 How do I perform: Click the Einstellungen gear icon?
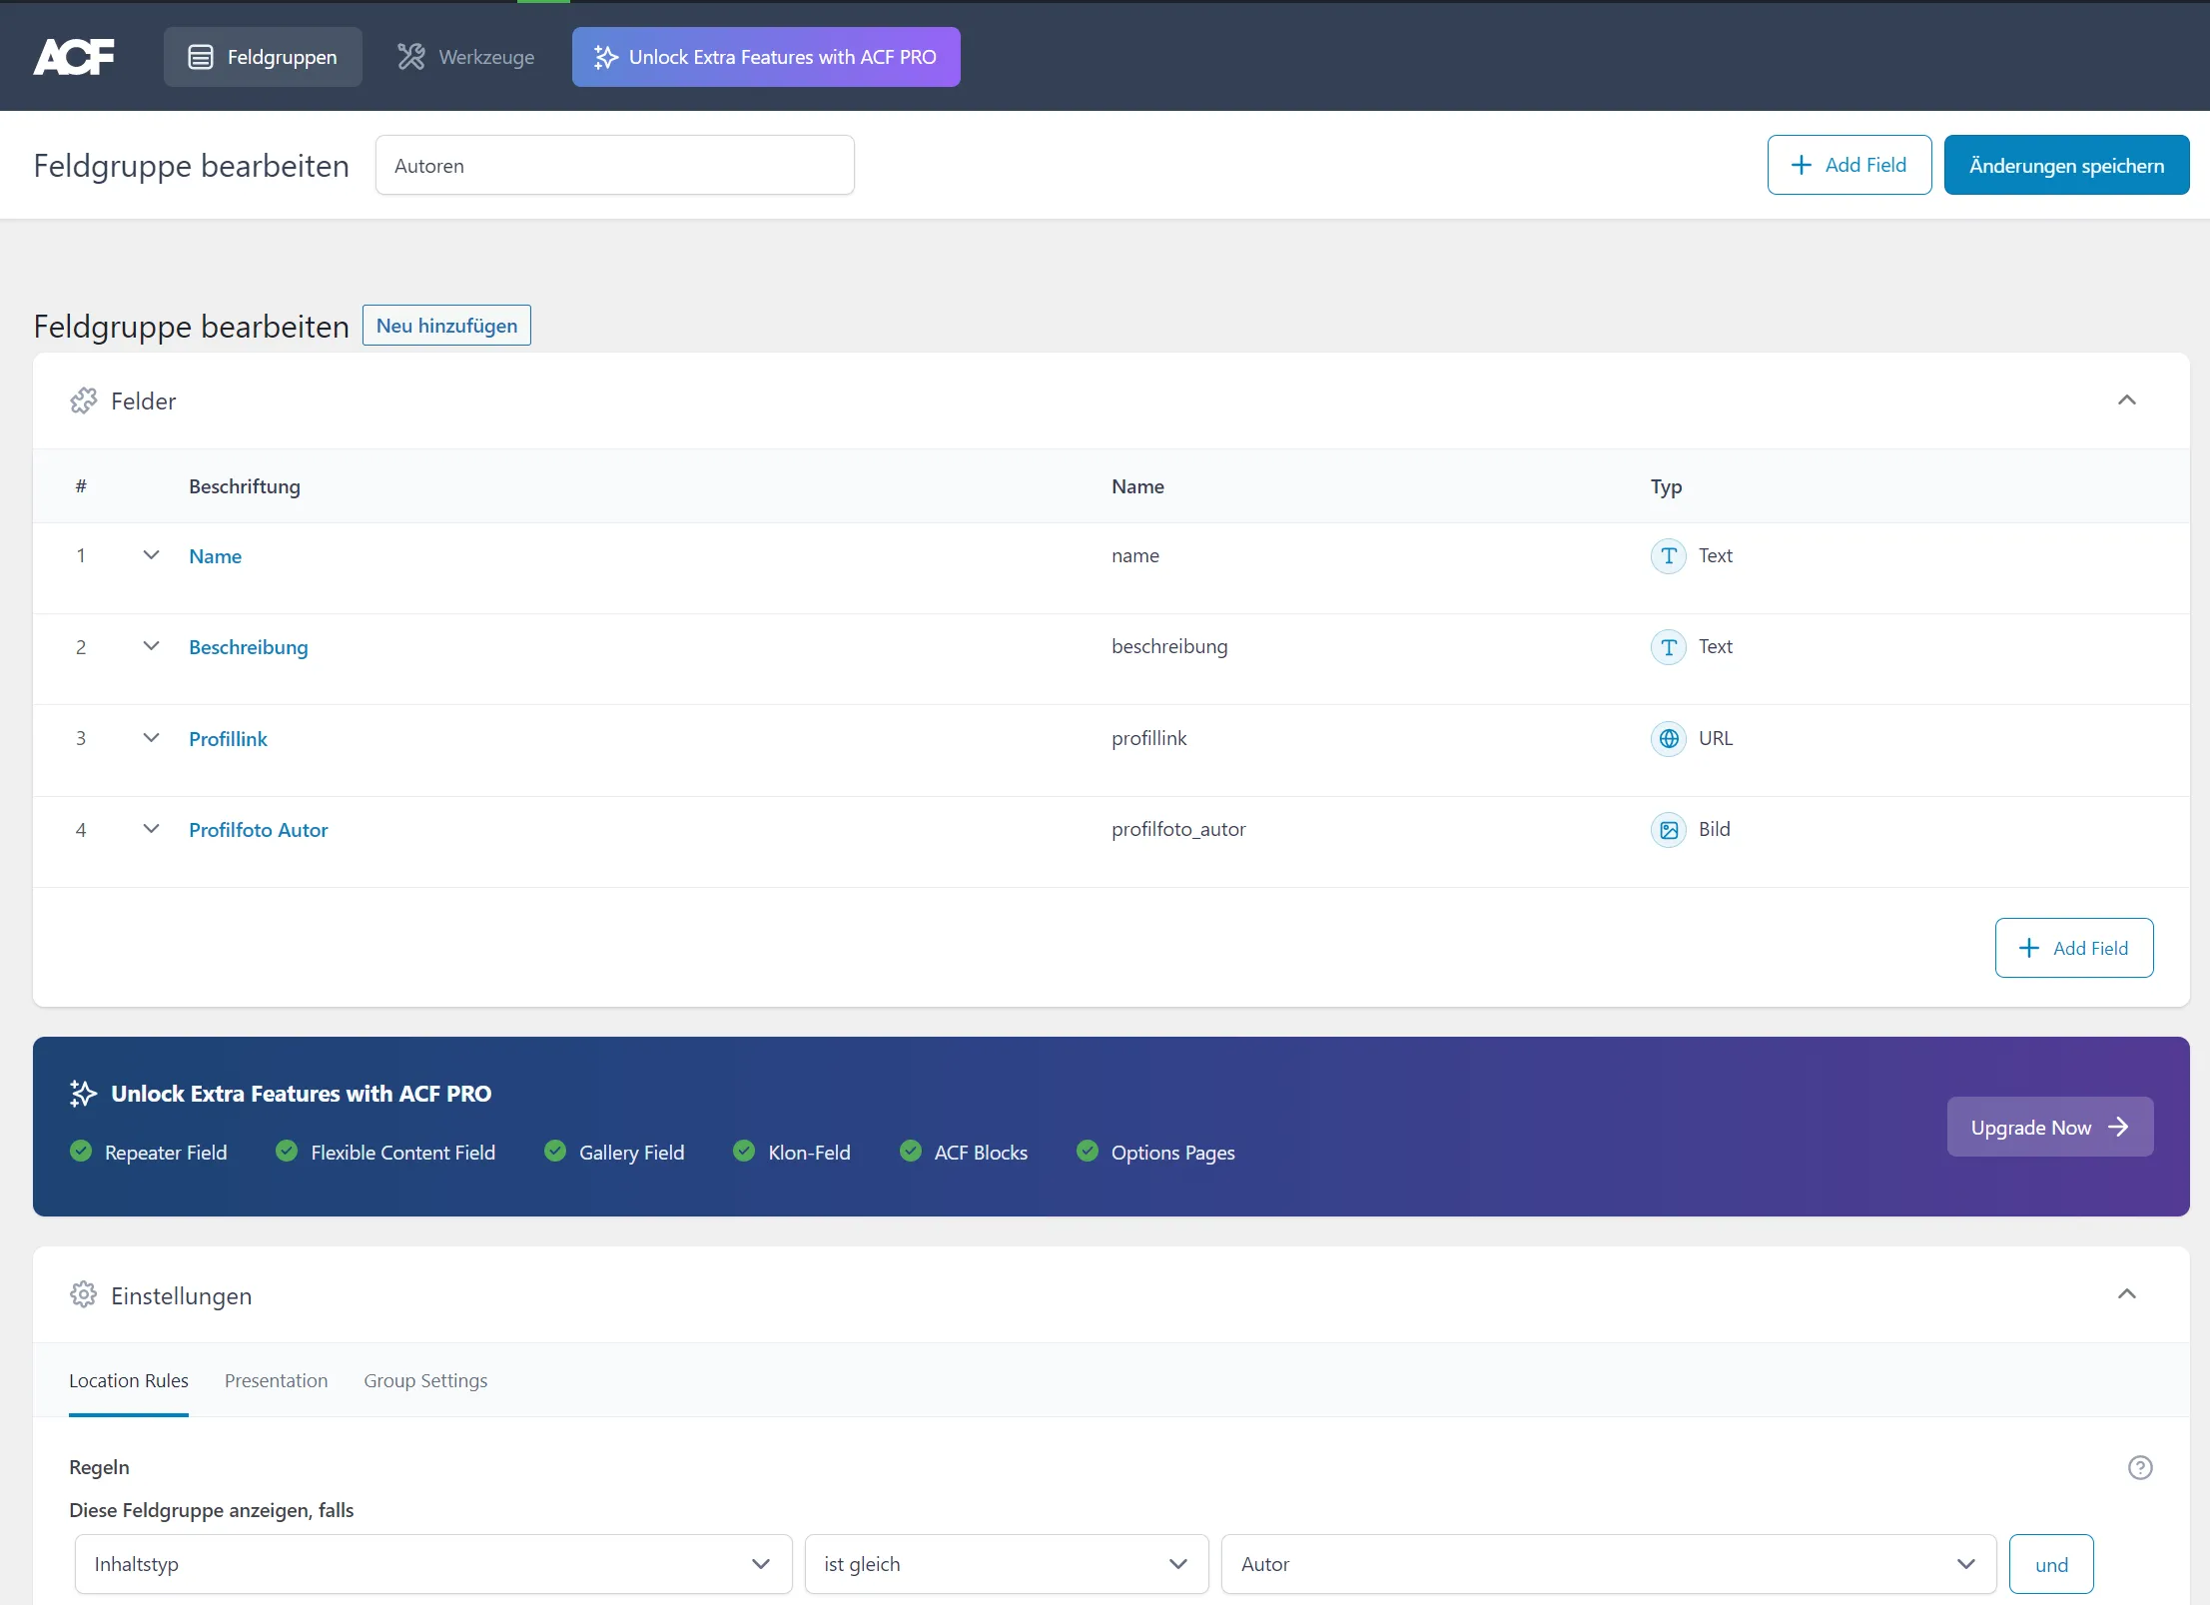[84, 1294]
